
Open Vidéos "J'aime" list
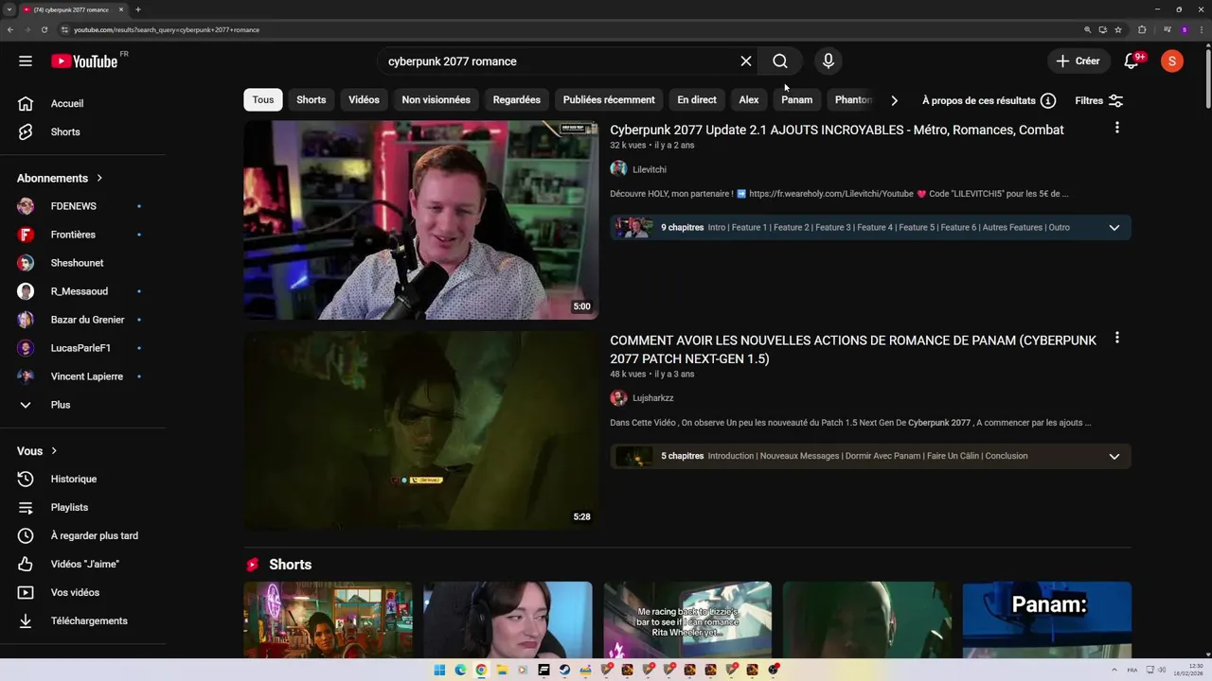(x=83, y=564)
